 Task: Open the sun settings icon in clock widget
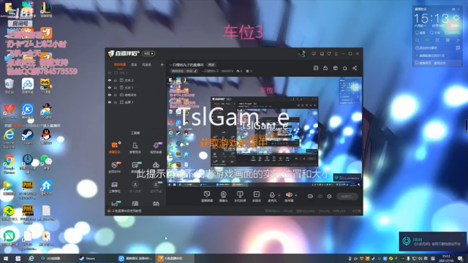[456, 18]
